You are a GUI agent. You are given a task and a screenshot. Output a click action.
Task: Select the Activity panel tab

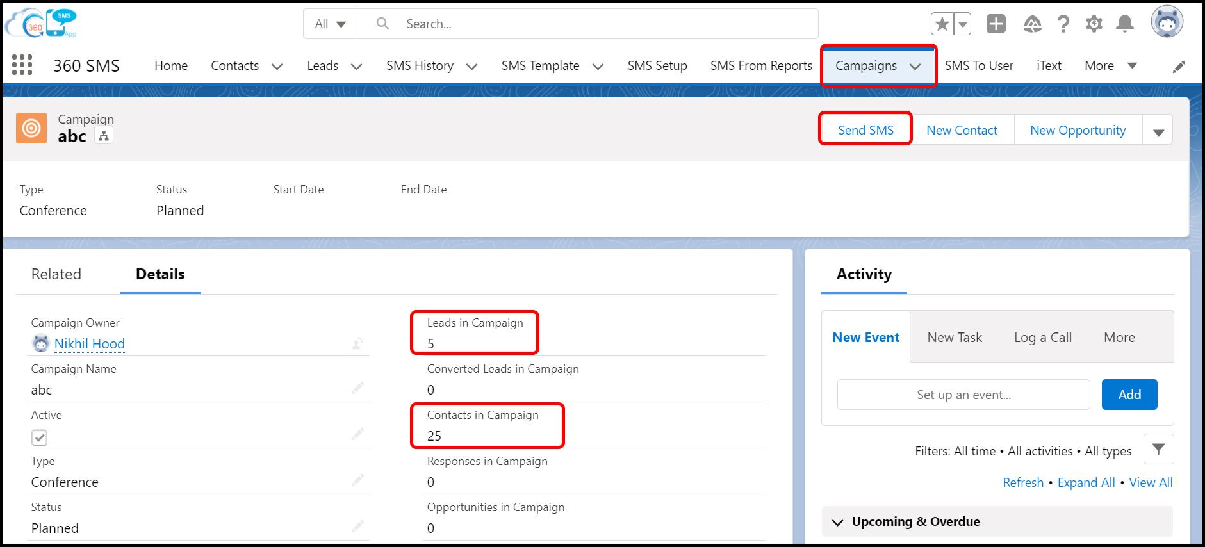pos(864,274)
